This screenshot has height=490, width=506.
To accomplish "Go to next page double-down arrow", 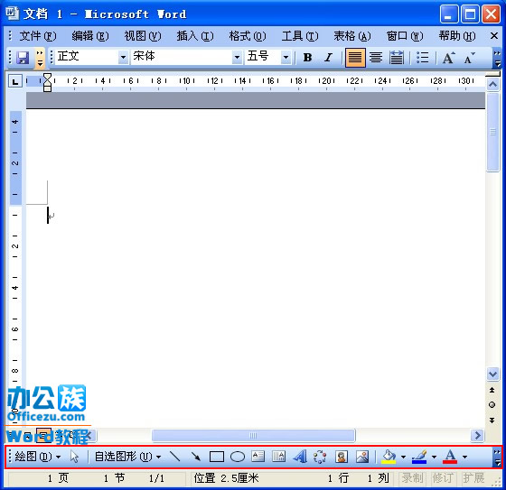I will click(x=492, y=420).
